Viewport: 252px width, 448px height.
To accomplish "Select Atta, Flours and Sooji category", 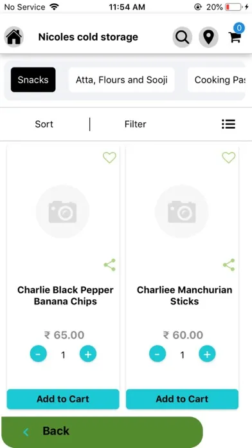I will coord(122,80).
